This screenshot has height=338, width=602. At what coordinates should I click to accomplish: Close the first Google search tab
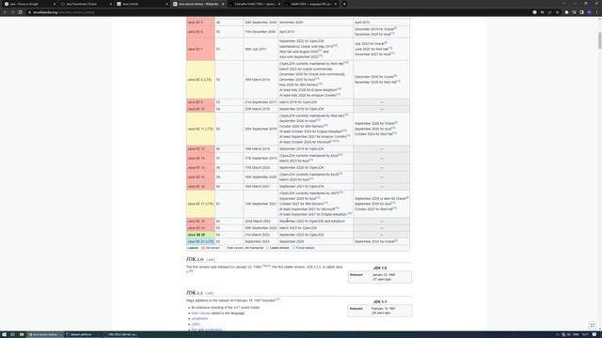tap(55, 4)
